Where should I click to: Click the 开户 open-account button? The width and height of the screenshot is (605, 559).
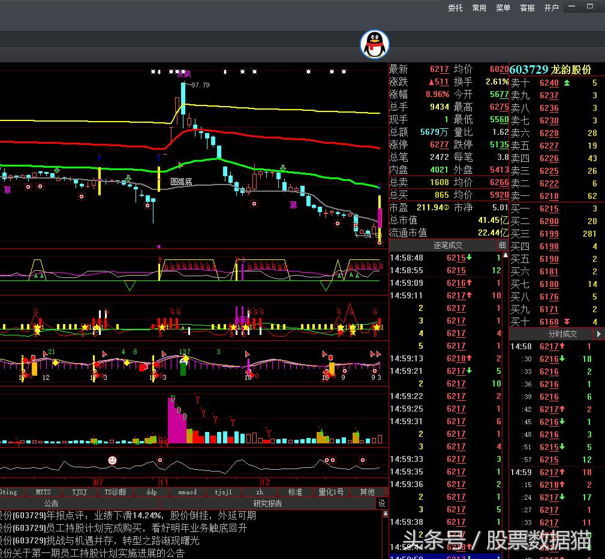(551, 8)
